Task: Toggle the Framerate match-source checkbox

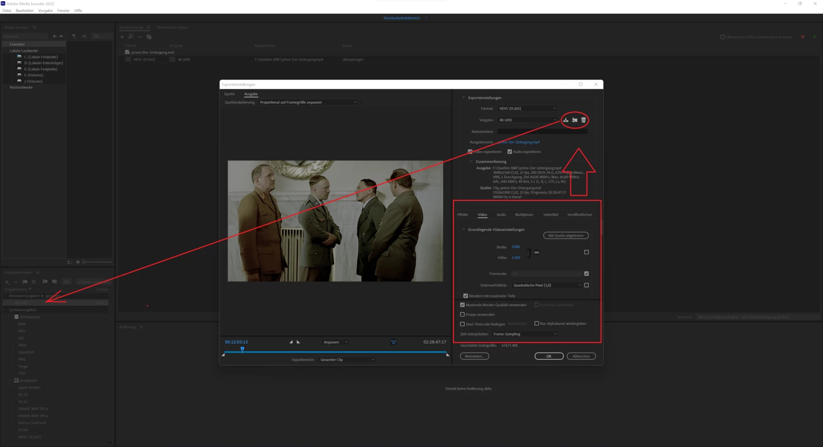Action: pyautogui.click(x=586, y=273)
